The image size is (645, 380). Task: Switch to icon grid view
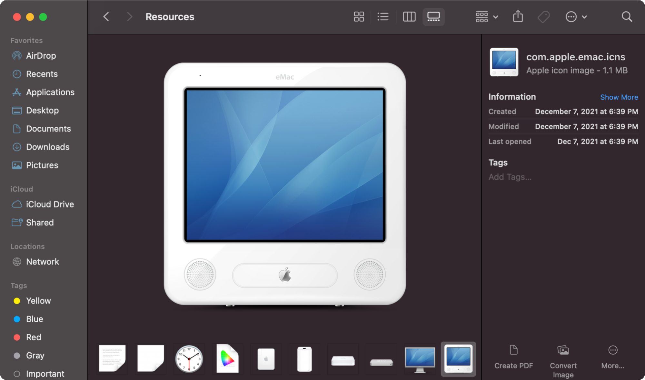coord(359,17)
